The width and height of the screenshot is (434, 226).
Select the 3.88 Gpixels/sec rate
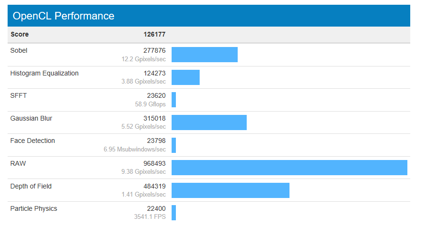coord(144,82)
